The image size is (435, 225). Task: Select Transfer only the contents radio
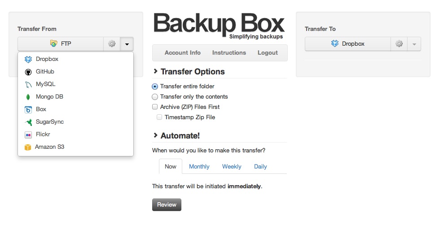[x=155, y=97]
